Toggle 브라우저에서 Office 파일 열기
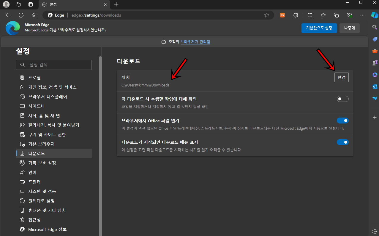 coord(342,121)
